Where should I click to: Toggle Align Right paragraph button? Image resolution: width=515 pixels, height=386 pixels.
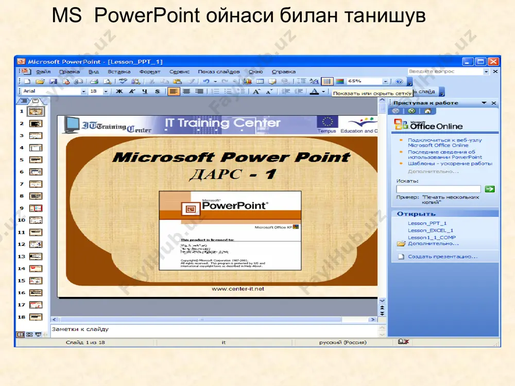pos(199,91)
